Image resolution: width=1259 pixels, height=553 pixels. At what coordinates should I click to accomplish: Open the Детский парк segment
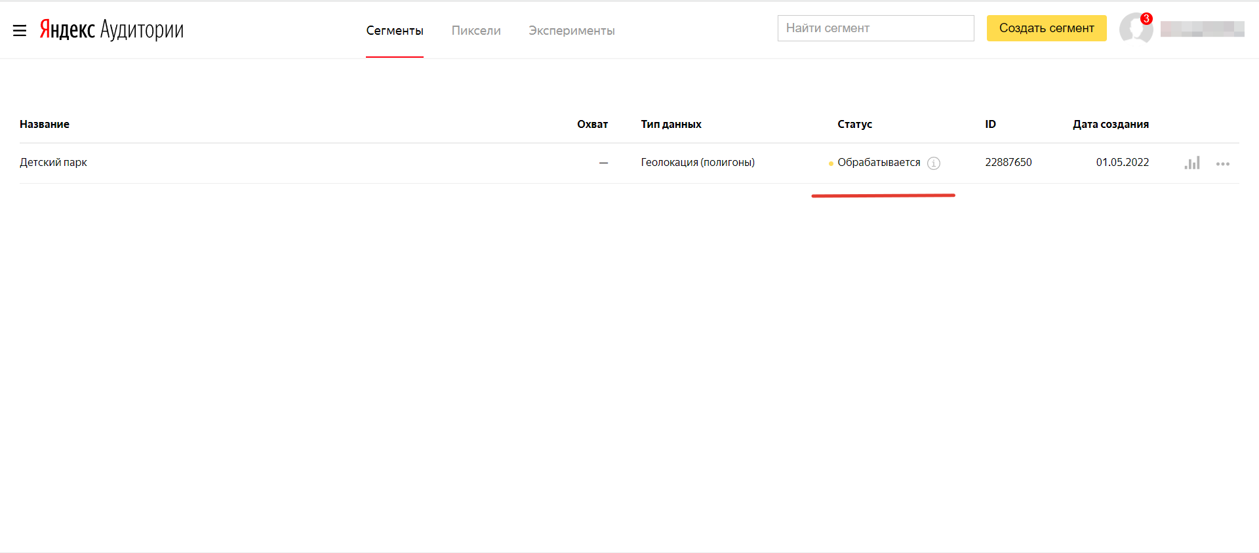53,162
